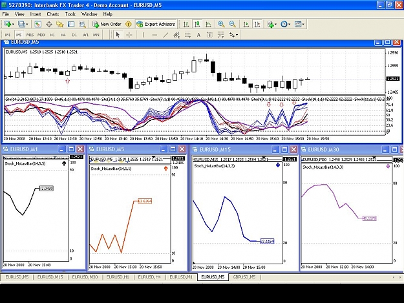Open the Help menu
The width and height of the screenshot is (404, 303).
pyautogui.click(x=107, y=14)
